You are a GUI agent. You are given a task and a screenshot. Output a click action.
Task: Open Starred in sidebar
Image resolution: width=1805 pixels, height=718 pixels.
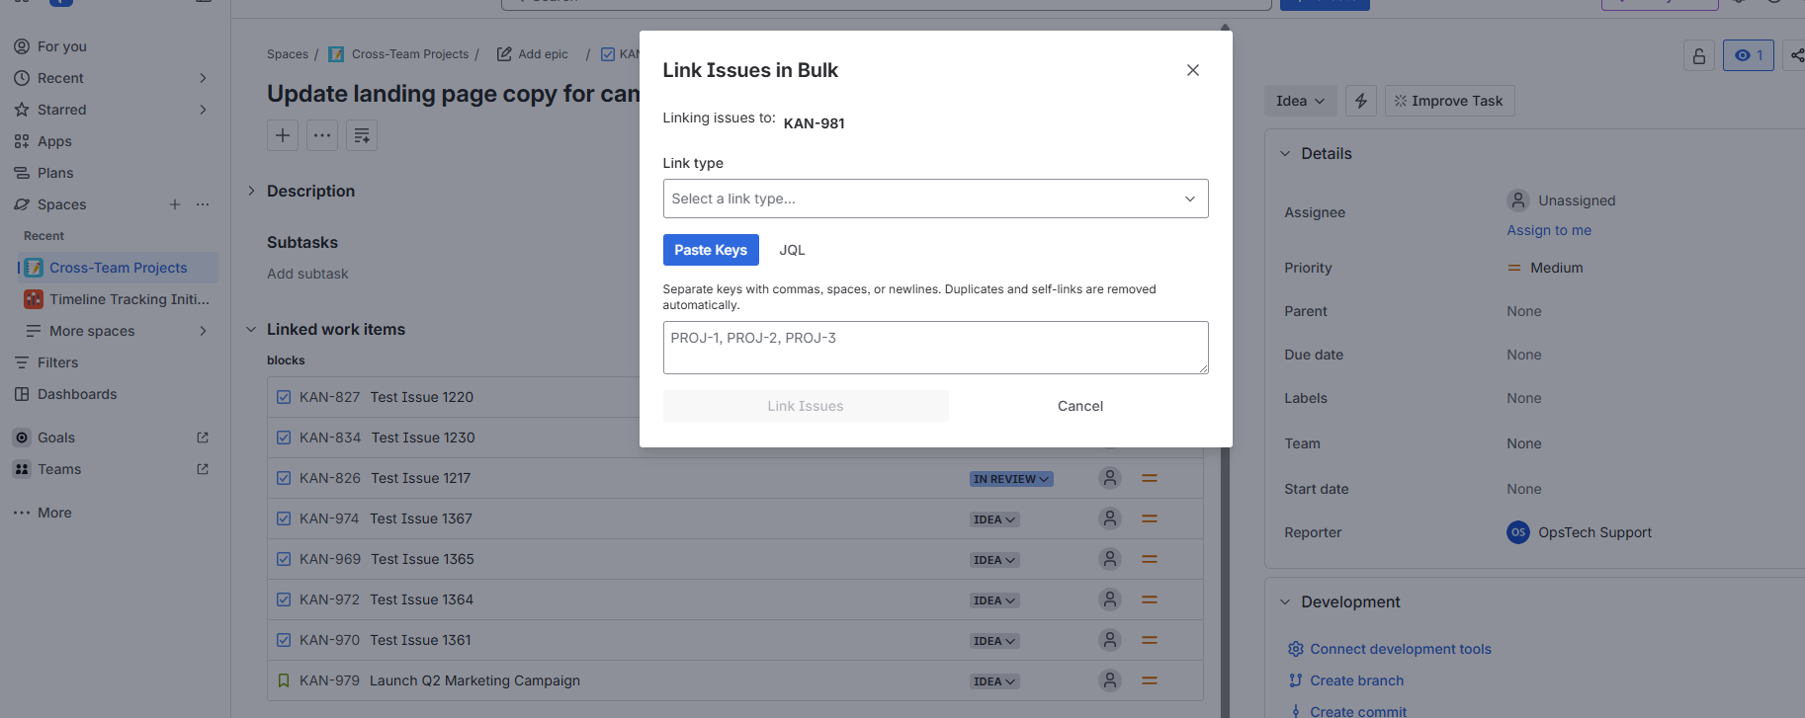point(62,110)
